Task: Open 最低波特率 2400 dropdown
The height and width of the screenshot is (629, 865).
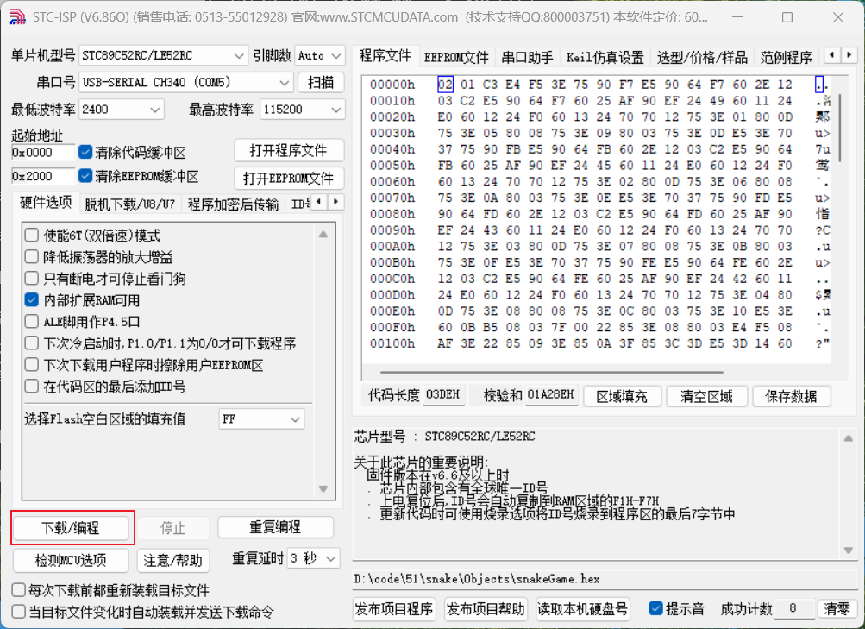Action: point(122,110)
